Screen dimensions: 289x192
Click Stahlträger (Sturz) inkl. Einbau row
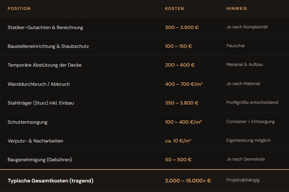[x=41, y=103]
